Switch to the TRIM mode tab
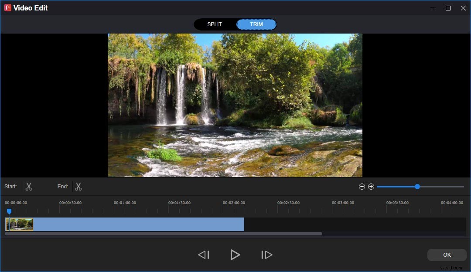The width and height of the screenshot is (471, 272). 256,24
